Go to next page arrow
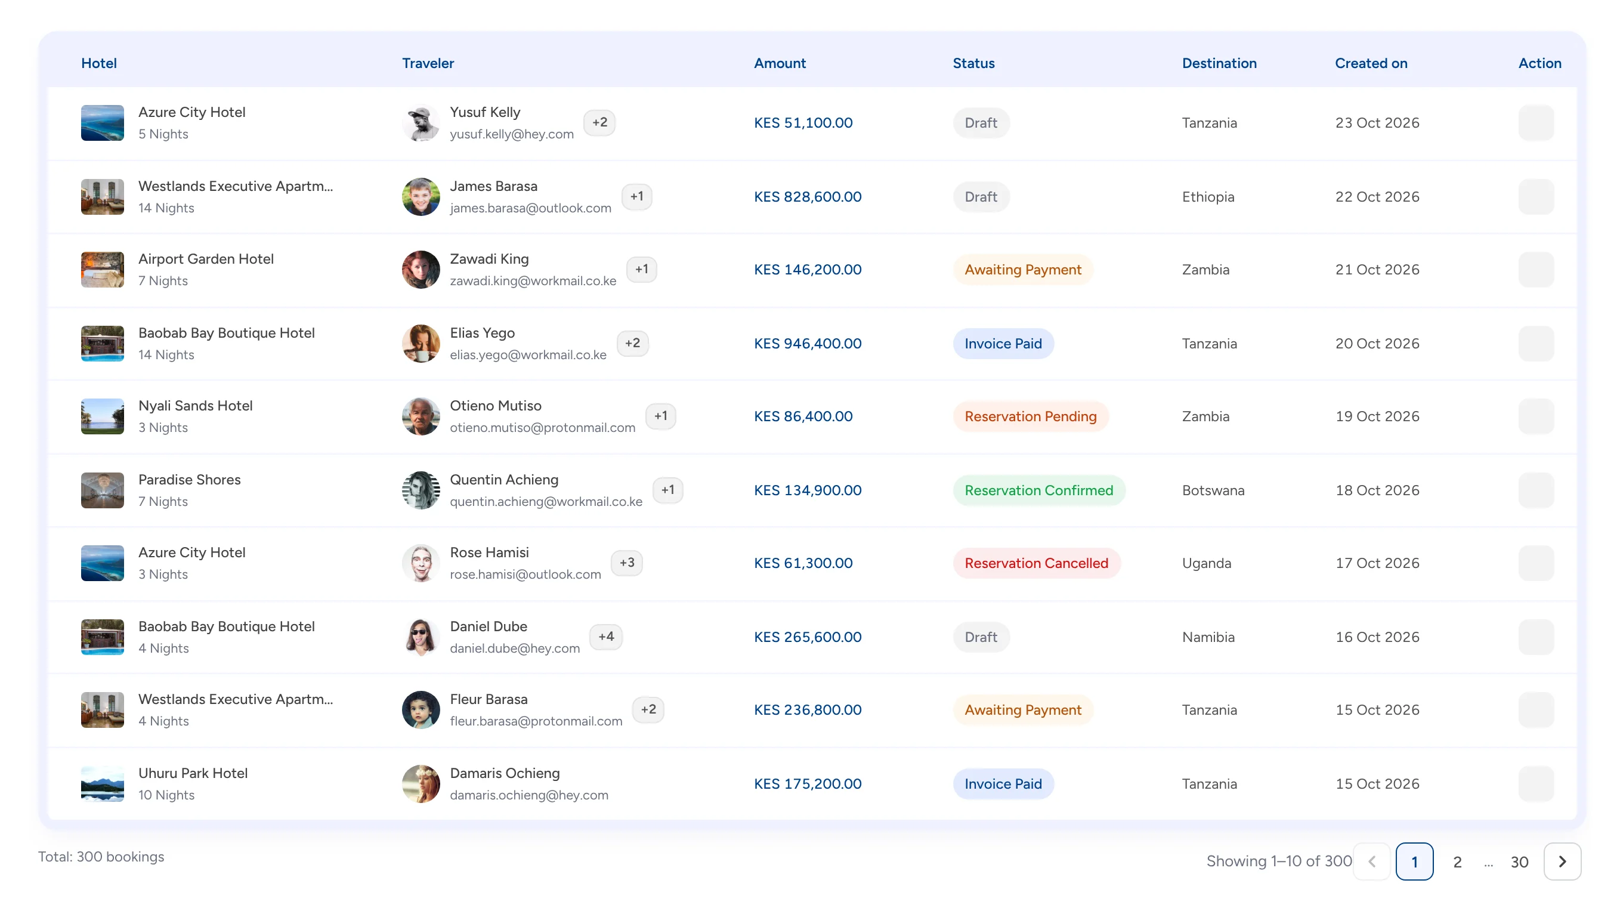 1562,861
